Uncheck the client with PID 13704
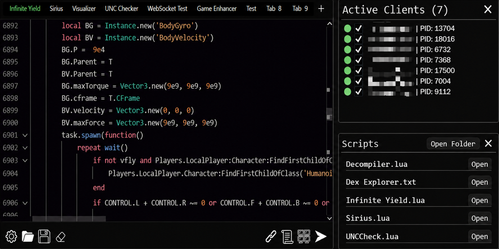 coord(359,28)
